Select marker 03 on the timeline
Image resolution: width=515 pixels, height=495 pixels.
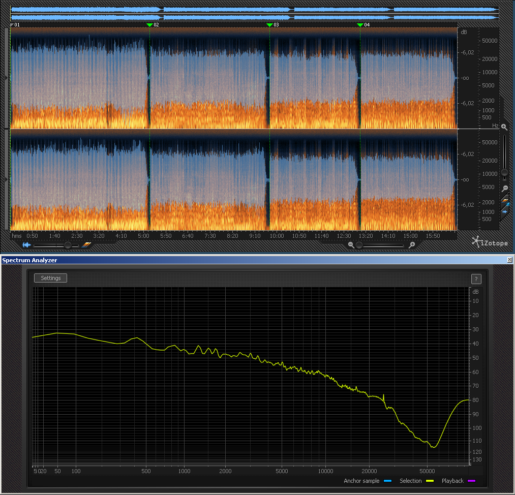point(269,25)
